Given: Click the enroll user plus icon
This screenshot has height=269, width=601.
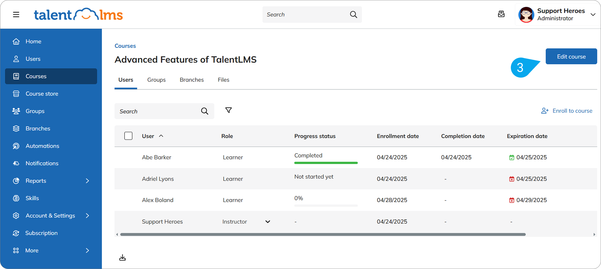Looking at the screenshot, I should [x=545, y=111].
